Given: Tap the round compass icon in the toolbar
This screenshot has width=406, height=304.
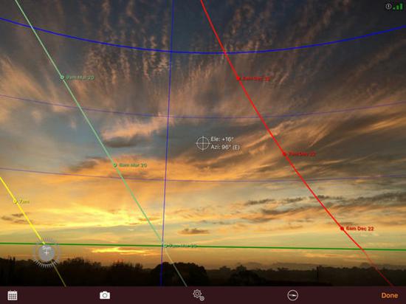Looking at the screenshot, I should pos(292,295).
